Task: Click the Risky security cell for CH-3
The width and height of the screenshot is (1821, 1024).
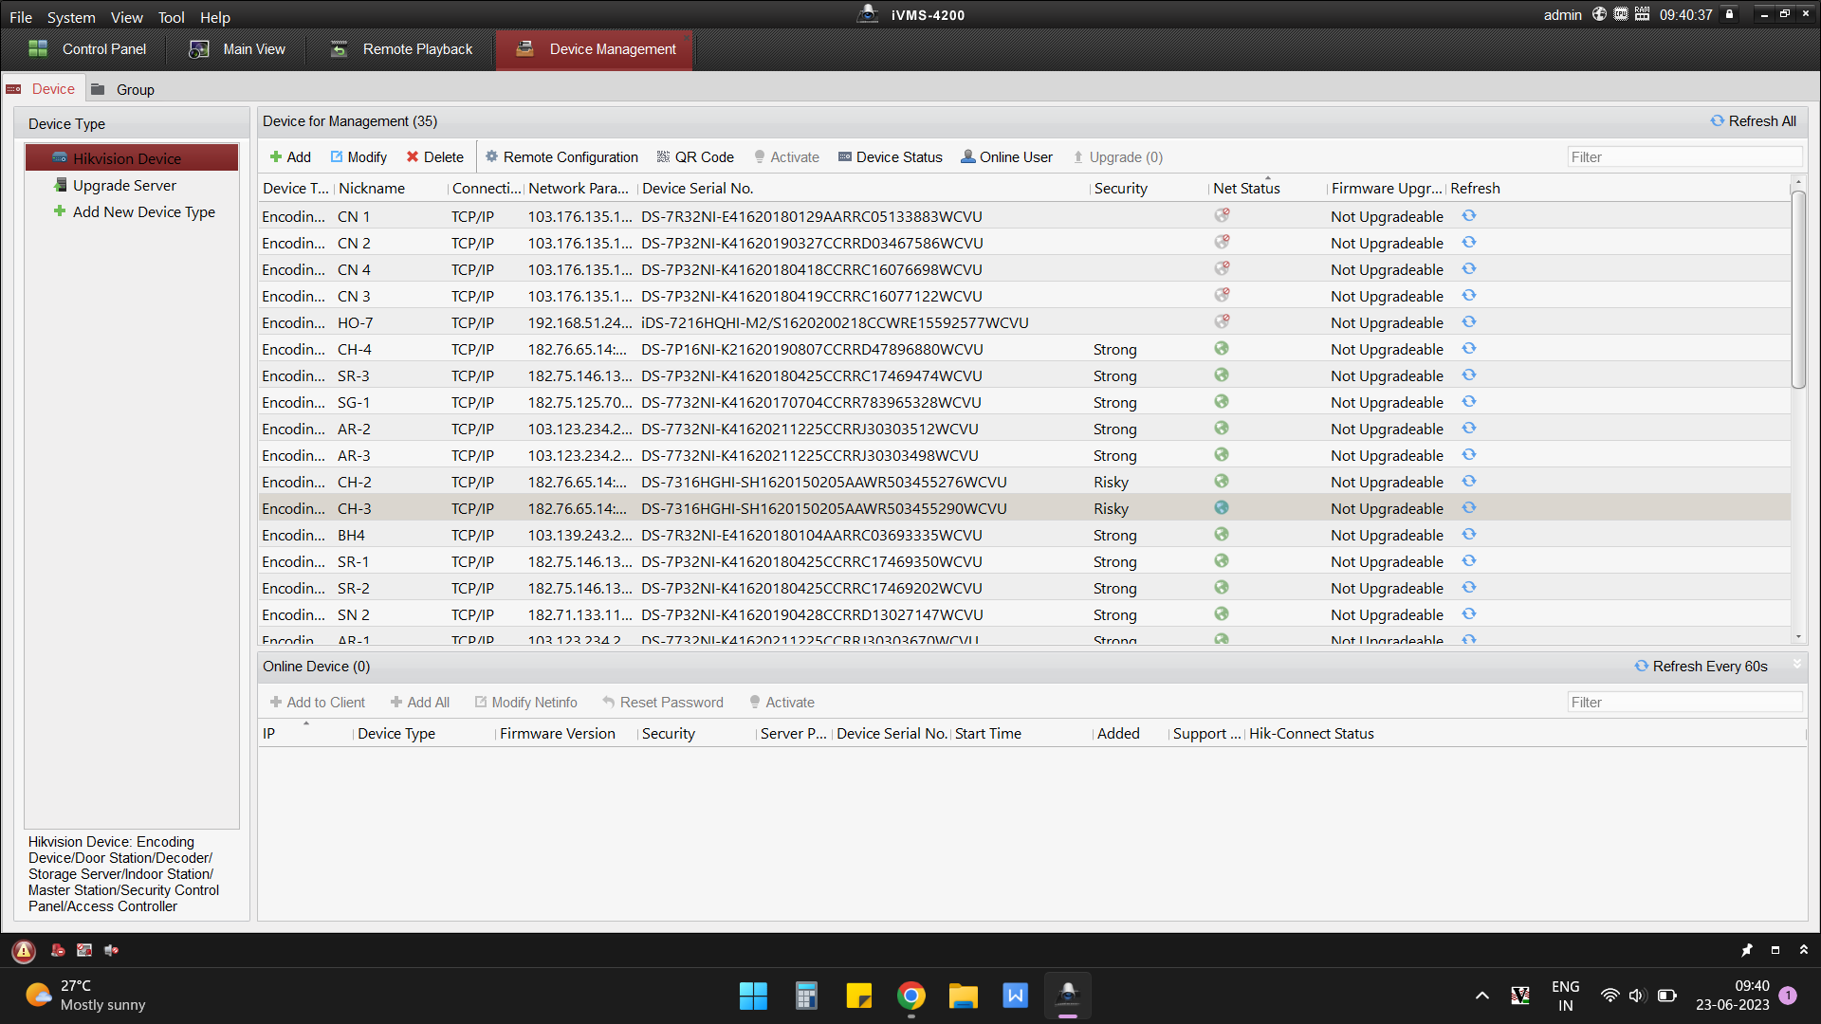Action: click(1111, 508)
